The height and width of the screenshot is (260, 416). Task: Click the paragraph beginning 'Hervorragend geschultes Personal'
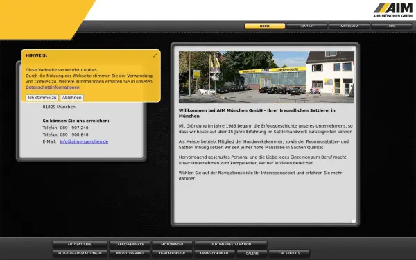pos(262,160)
